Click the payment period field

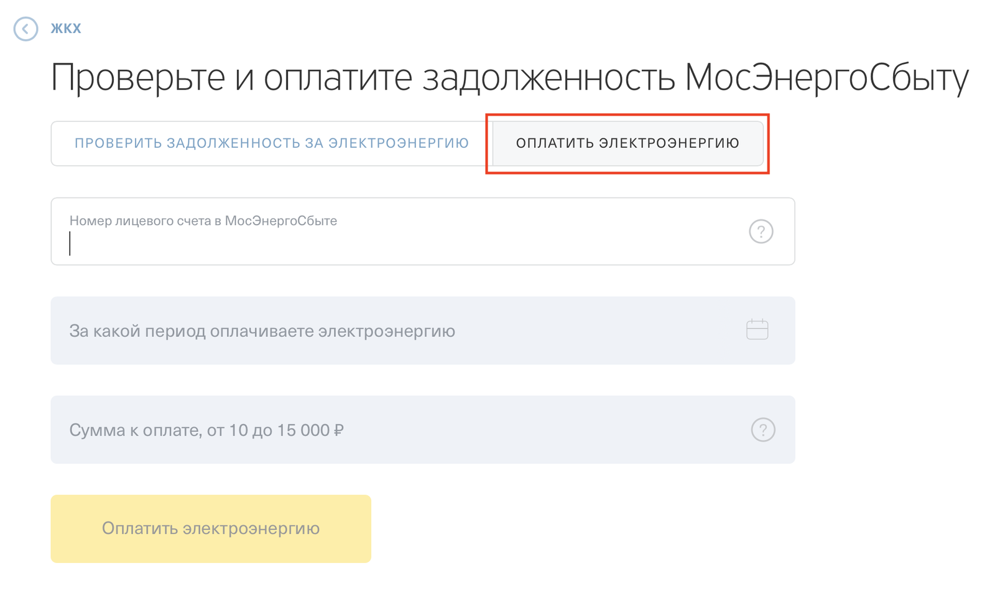[x=423, y=331]
